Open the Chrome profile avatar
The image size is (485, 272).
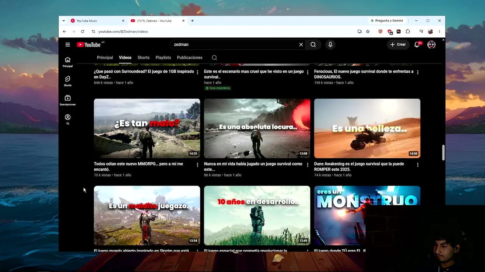point(430,31)
